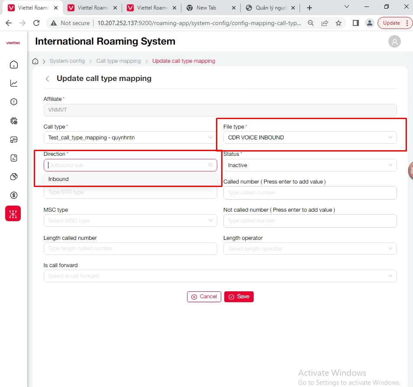Open the line chart icon in the sidebar
Viewport: 413px width, 387px height.
click(14, 83)
